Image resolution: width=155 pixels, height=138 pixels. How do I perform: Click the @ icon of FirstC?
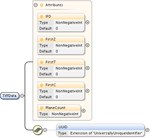(x=42, y=85)
